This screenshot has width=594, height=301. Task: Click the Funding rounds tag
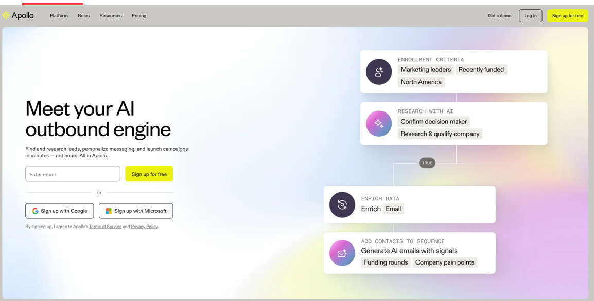pos(386,262)
